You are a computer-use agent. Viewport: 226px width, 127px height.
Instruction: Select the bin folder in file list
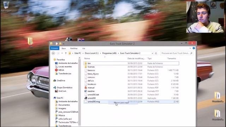[131, 64]
